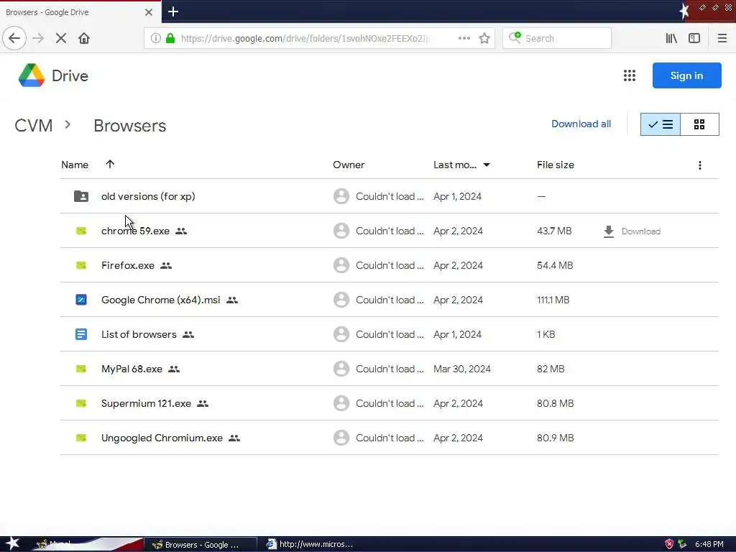Select Ungoogled Chromium.exe file

tap(162, 438)
